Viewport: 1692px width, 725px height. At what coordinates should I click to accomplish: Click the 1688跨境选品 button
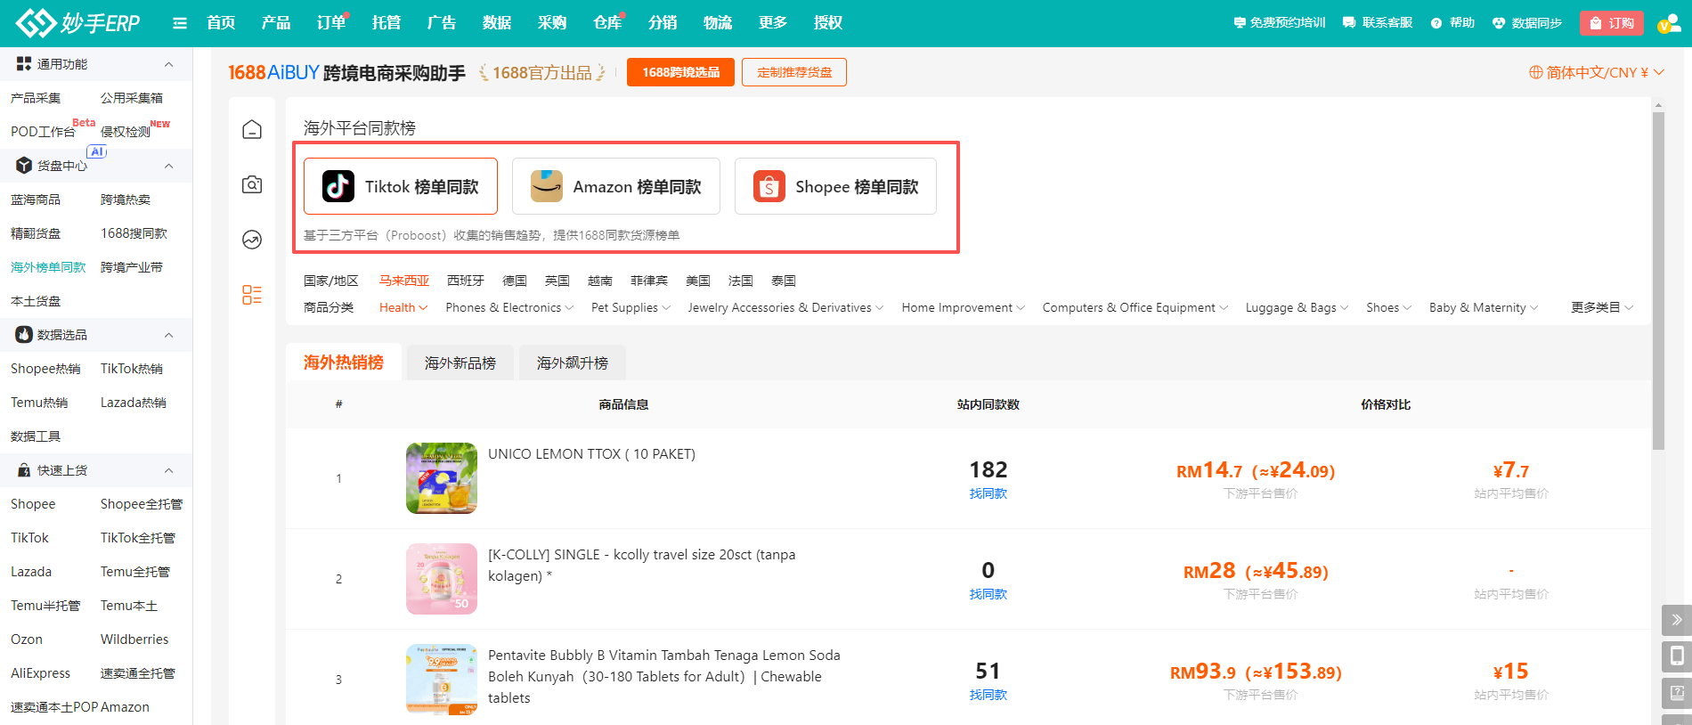[681, 72]
